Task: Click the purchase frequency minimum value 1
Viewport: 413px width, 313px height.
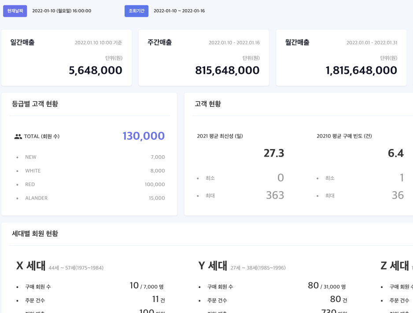Action: click(x=402, y=178)
